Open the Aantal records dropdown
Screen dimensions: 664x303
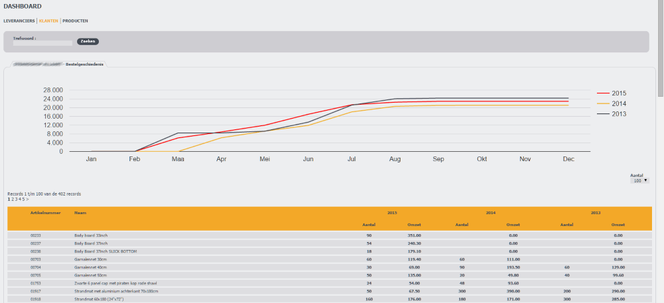point(641,180)
